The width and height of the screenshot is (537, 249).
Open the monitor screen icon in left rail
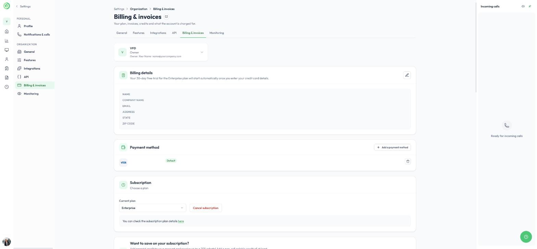[x=7, y=50]
